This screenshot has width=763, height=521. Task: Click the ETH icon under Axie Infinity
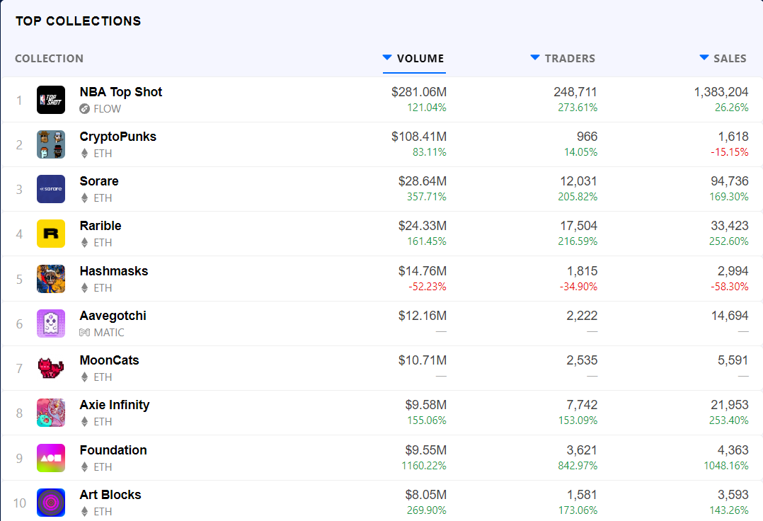85,422
